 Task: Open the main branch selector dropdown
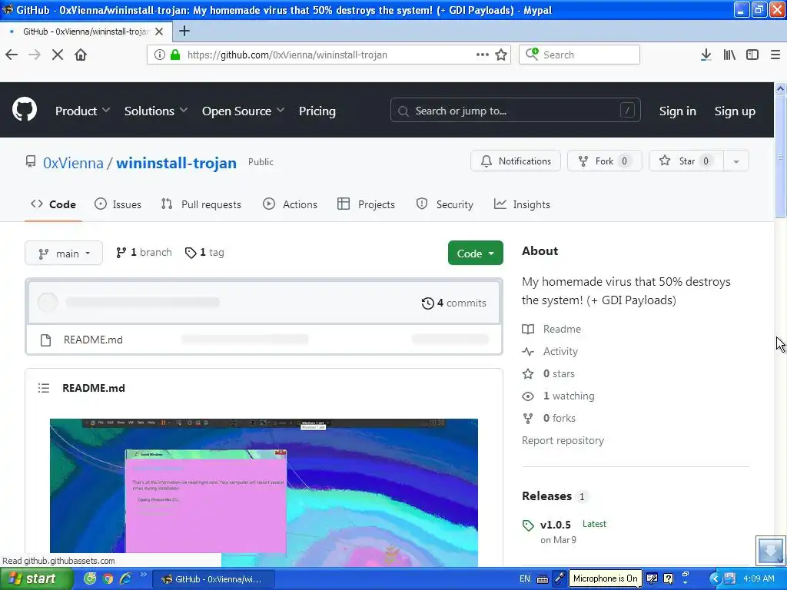(x=64, y=254)
